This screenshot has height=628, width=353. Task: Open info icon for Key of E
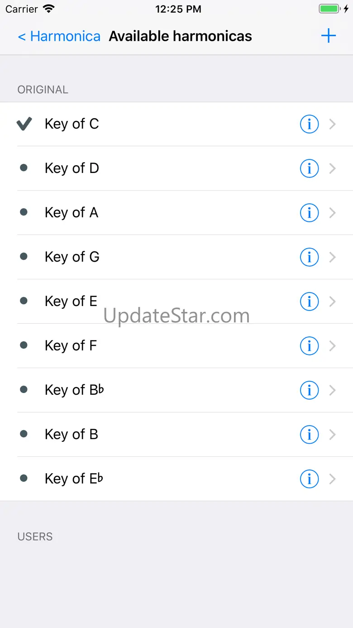click(310, 302)
